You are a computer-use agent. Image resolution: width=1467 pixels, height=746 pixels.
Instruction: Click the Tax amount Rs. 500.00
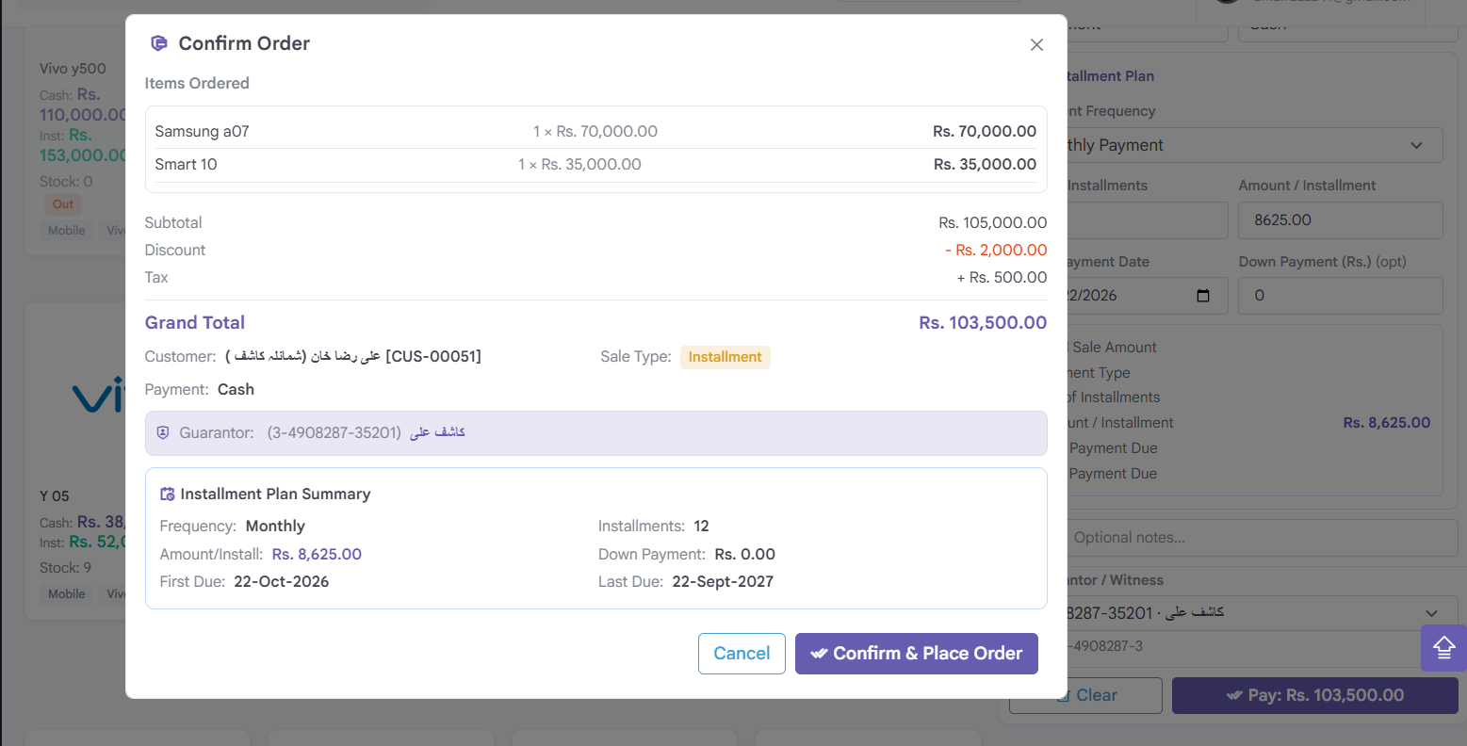tap(1002, 278)
